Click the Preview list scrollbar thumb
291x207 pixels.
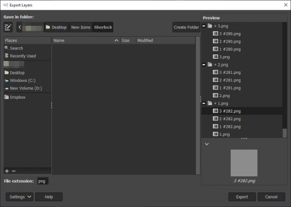[285, 133]
